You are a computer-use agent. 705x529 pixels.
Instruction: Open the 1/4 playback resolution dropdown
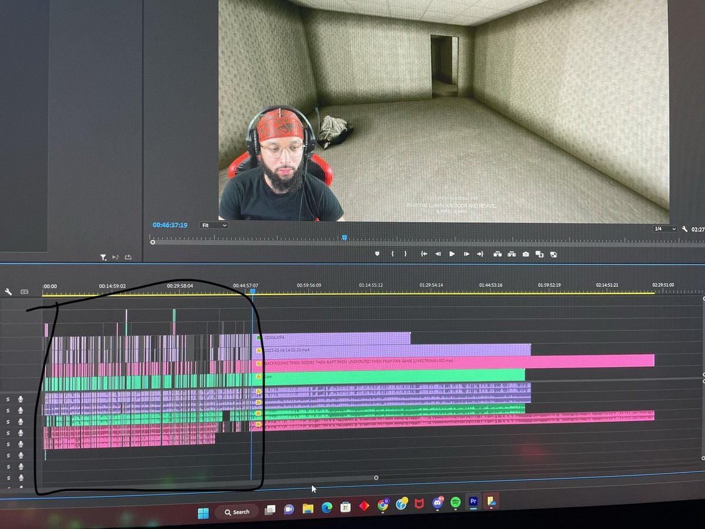[665, 229]
